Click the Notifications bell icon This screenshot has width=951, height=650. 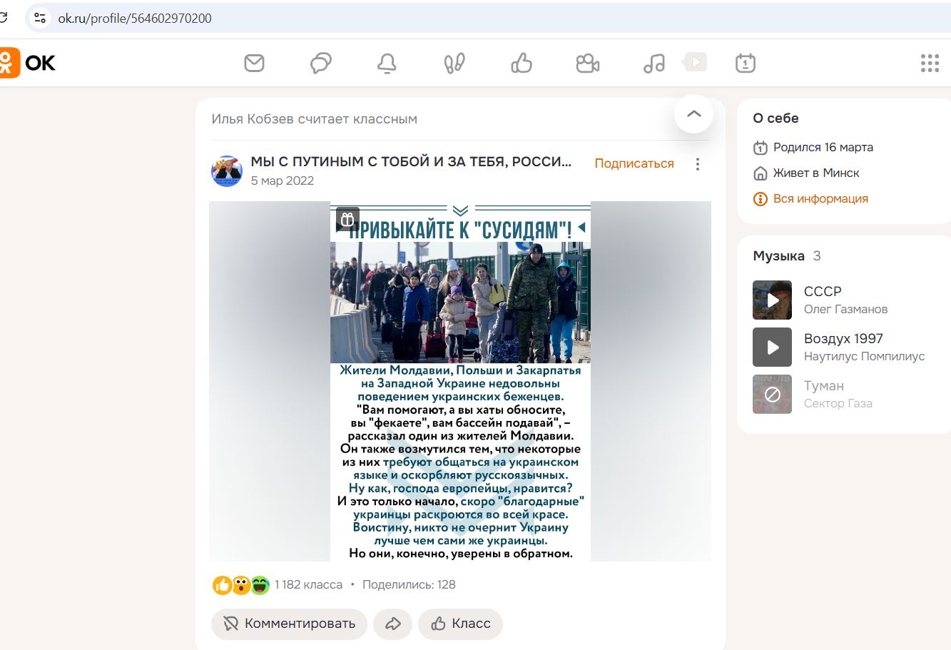(x=387, y=64)
